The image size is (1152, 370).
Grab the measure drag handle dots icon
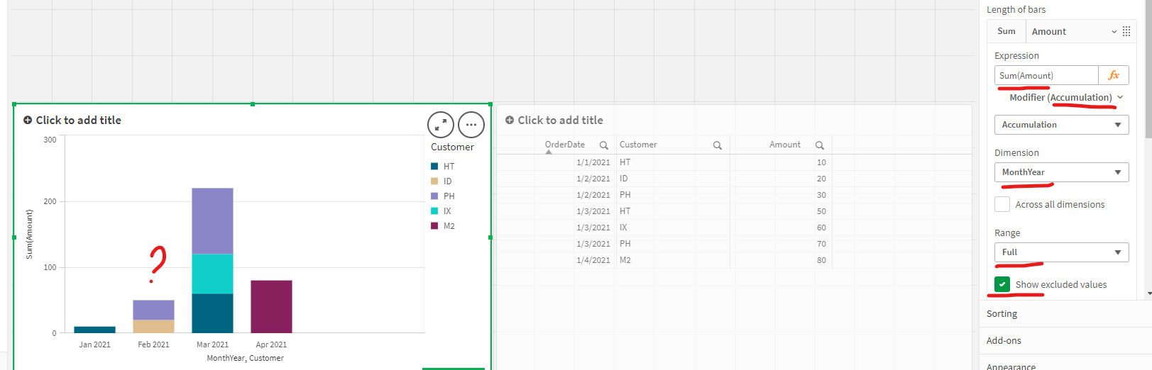(1126, 31)
